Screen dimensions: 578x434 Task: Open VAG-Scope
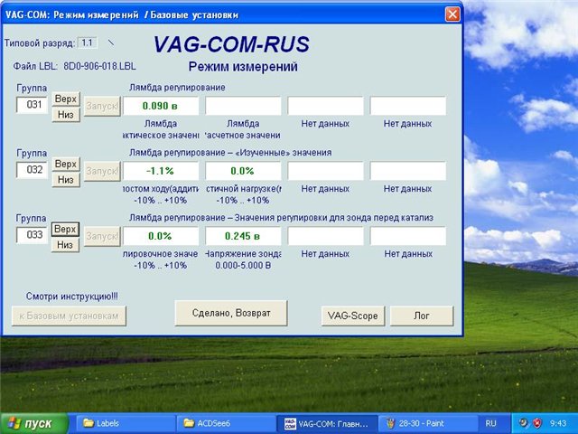click(x=353, y=316)
